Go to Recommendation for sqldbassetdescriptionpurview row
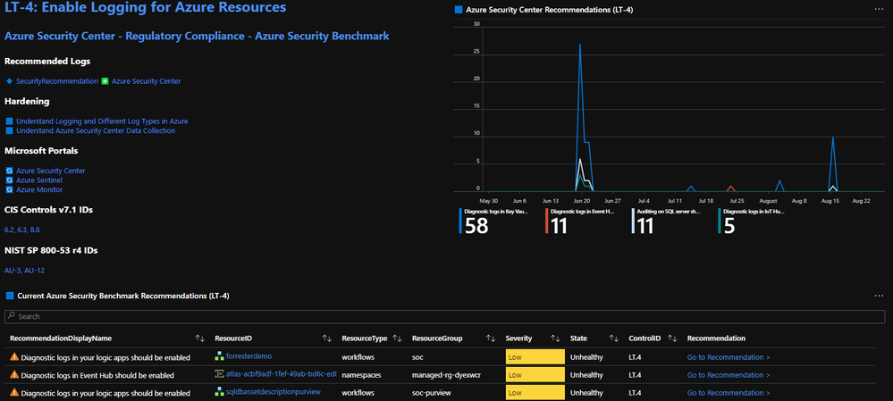The height and width of the screenshot is (401, 893). 729,392
